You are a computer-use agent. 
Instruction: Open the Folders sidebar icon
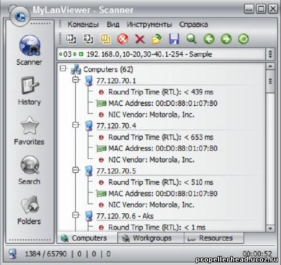coord(30,205)
